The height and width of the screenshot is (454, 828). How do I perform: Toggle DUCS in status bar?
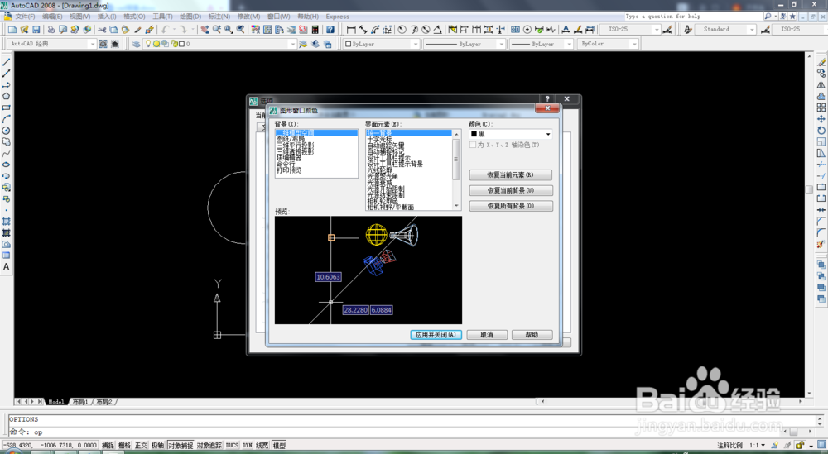tap(233, 446)
